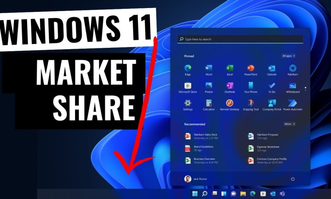
Task: Open OneNote from pinned apps
Action: (230, 88)
